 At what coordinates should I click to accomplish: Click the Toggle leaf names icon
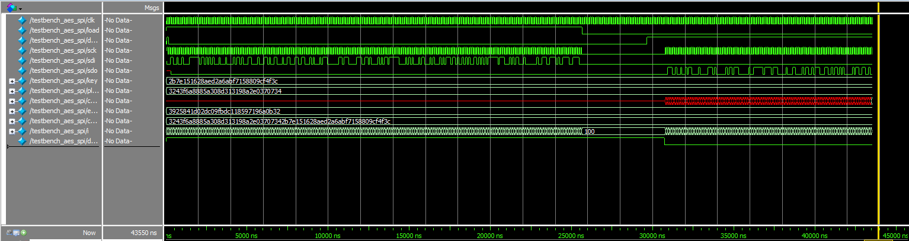click(x=8, y=233)
